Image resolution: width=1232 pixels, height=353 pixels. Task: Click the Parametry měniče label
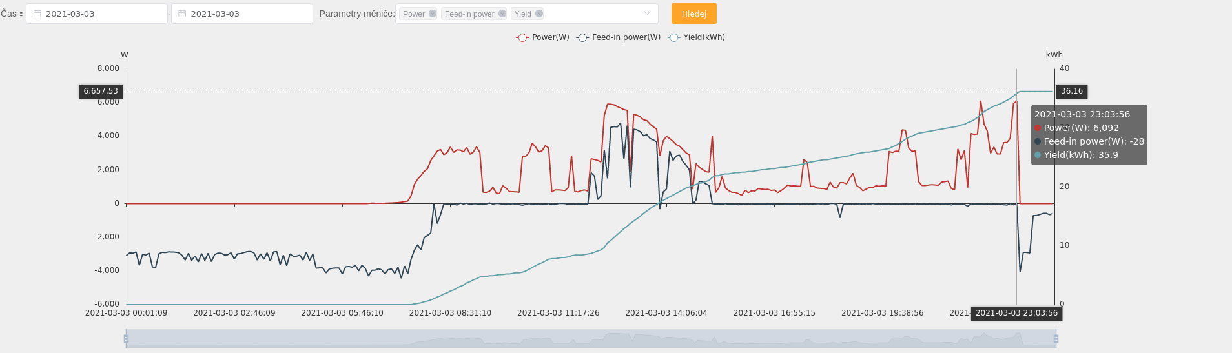(356, 14)
